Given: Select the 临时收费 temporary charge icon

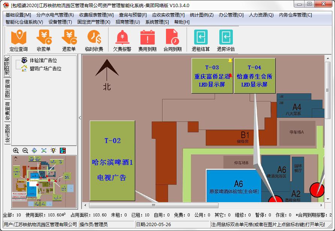Looking at the screenshot, I should [x=94, y=41].
